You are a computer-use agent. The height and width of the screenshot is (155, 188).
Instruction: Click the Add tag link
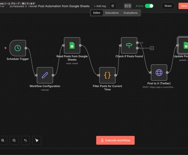(100, 6)
